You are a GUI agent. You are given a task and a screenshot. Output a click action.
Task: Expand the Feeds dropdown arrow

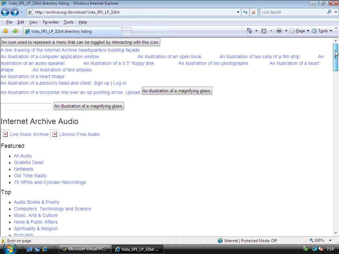click(271, 31)
